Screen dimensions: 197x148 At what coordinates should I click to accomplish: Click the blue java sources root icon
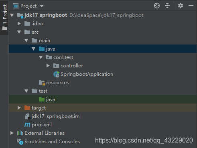(42, 49)
